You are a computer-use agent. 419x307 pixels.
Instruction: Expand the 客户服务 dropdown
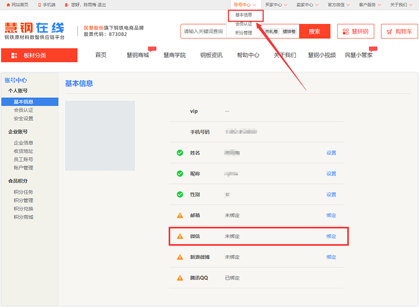click(369, 5)
